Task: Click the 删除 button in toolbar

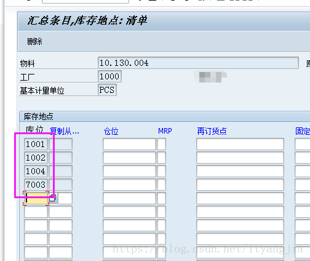Action: tap(34, 41)
